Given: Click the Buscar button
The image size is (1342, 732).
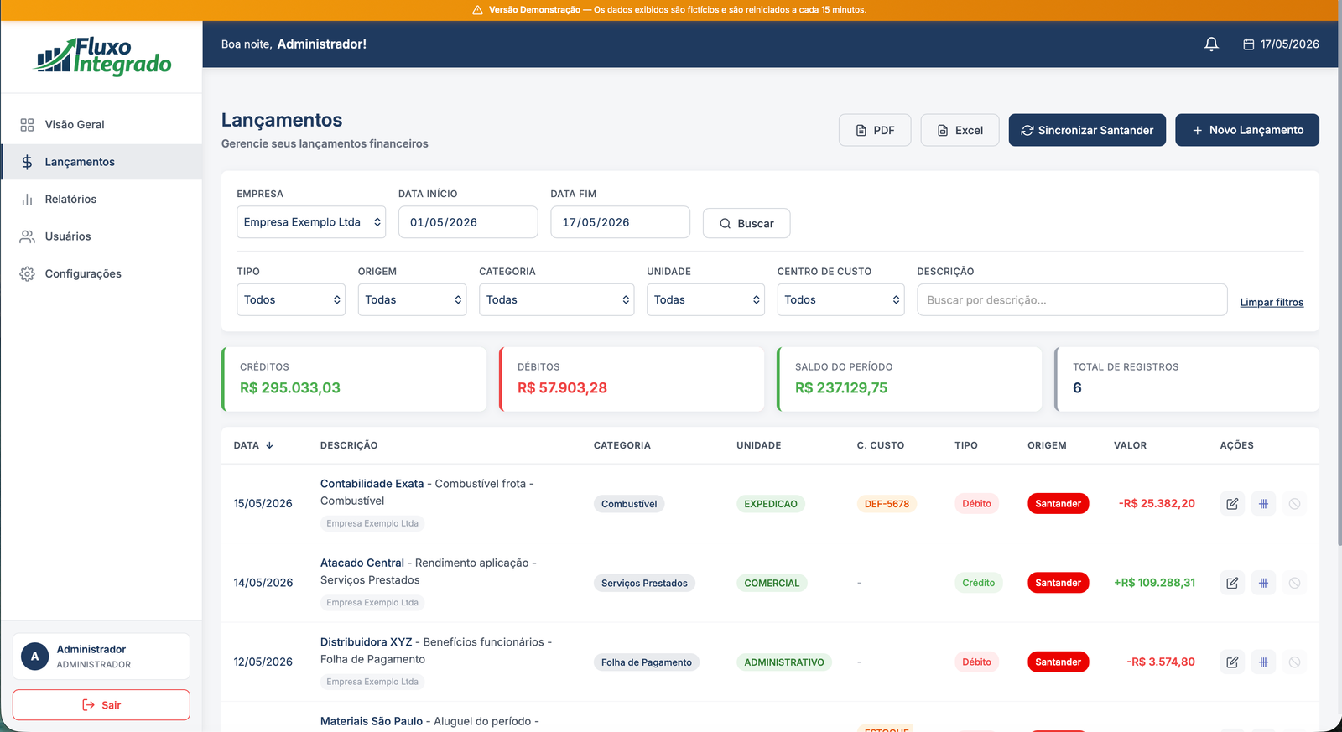Looking at the screenshot, I should coord(746,223).
